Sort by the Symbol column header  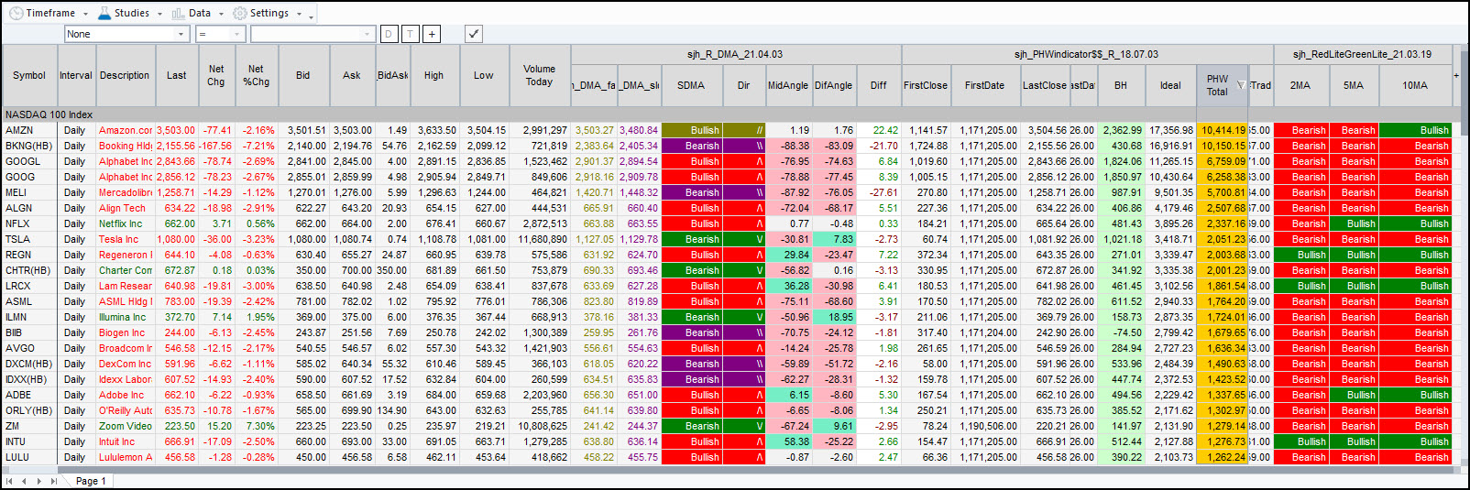29,75
